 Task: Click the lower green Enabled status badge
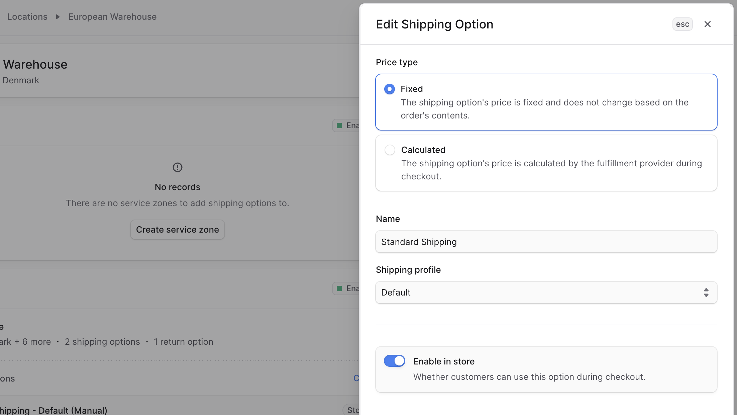pos(346,288)
